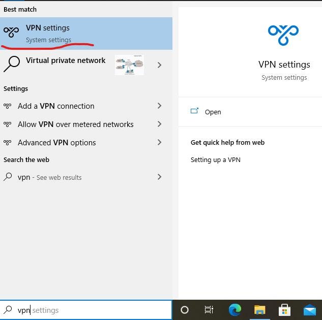Click VPN icon beside Allow VPN over metered
This screenshot has width=322, height=320.
tap(8, 124)
